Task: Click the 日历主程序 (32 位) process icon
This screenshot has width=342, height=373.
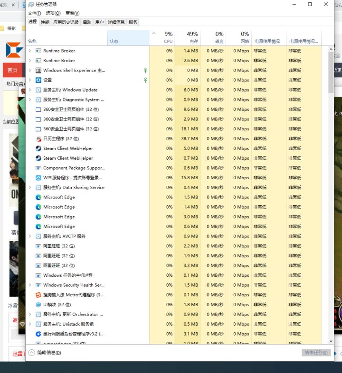Action: point(38,139)
